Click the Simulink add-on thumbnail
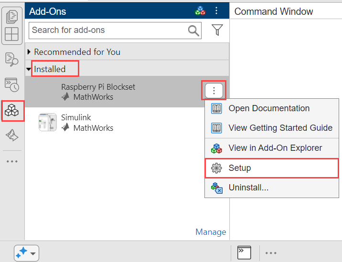This screenshot has height=262, width=342. pyautogui.click(x=48, y=122)
